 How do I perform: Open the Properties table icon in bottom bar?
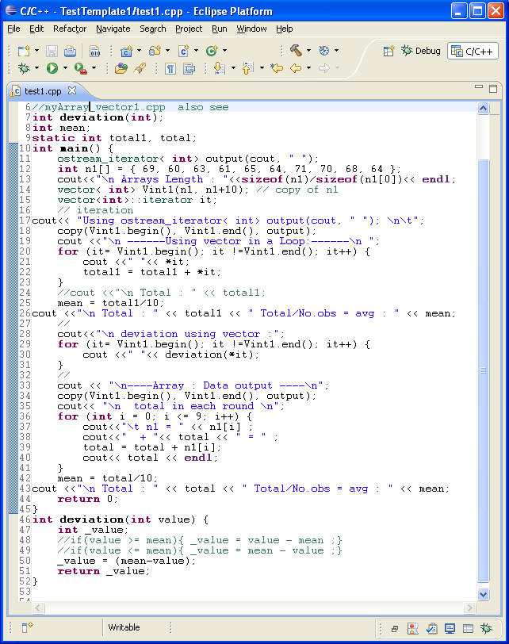point(468,628)
